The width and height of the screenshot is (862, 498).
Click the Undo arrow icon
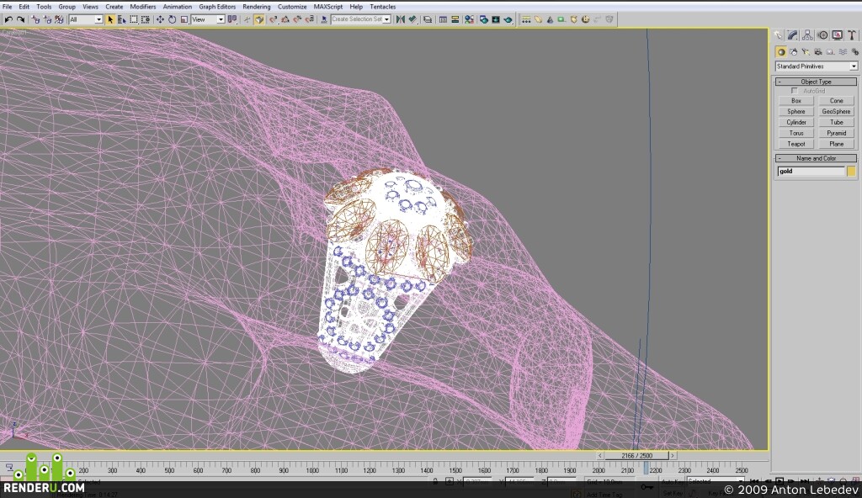8,19
